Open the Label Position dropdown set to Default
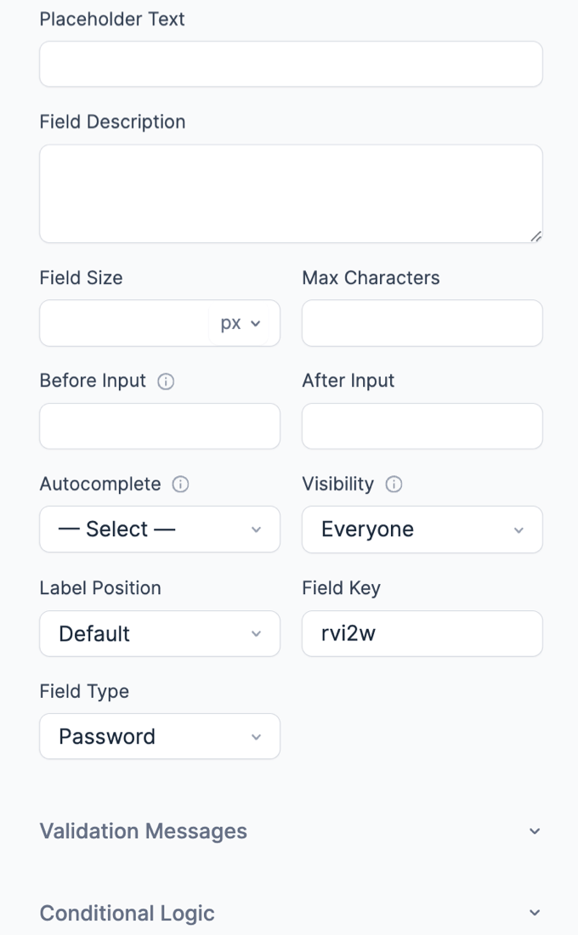Viewport: 578px width, 935px height. coord(160,633)
